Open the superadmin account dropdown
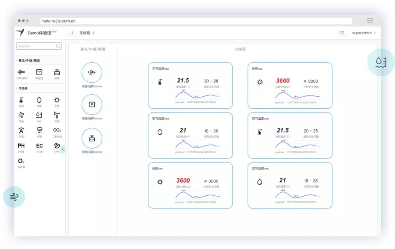The width and height of the screenshot is (395, 249). 364,33
